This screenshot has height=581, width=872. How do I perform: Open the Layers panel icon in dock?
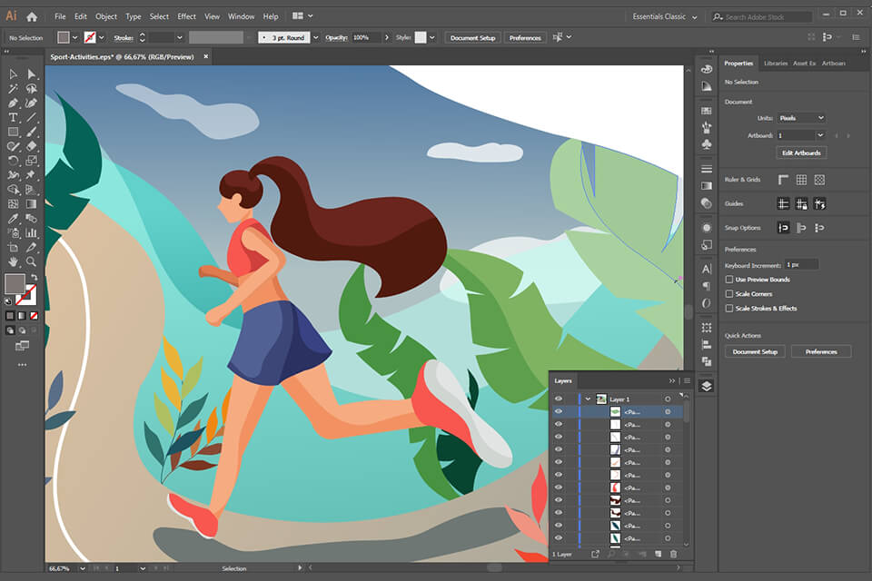[707, 386]
